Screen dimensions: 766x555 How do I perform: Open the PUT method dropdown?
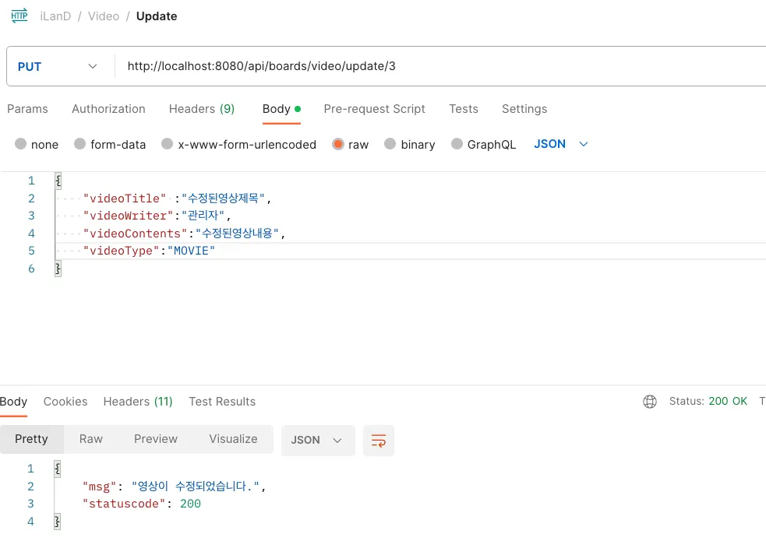pyautogui.click(x=59, y=67)
